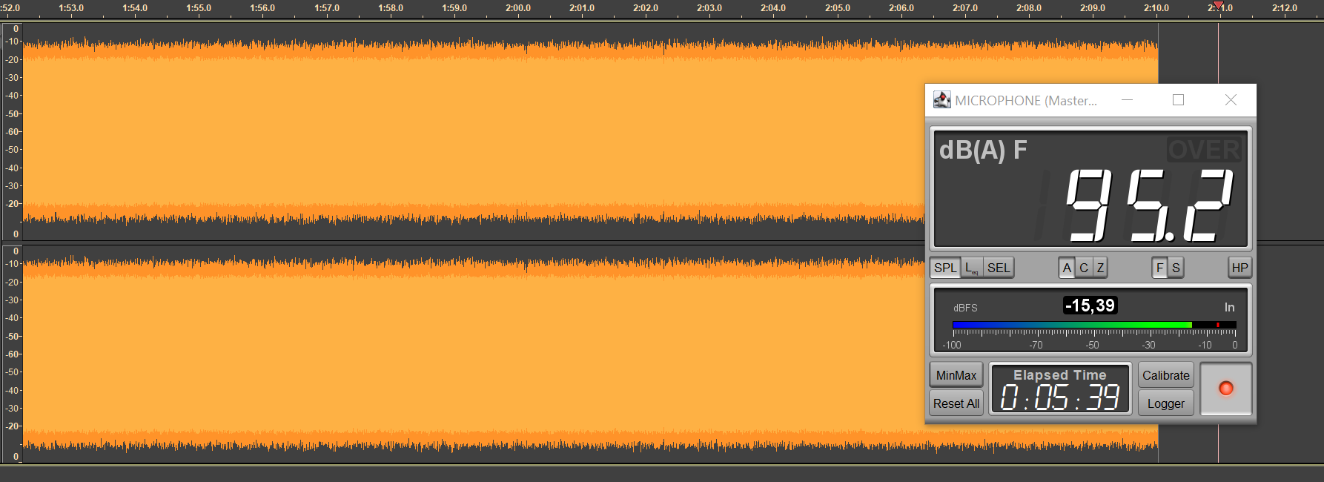Image resolution: width=1324 pixels, height=482 pixels.
Task: Click the dBFS input level meter bar
Action: coord(1094,325)
